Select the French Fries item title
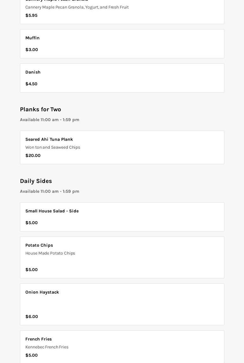Image resolution: width=244 pixels, height=363 pixels. 38,339
